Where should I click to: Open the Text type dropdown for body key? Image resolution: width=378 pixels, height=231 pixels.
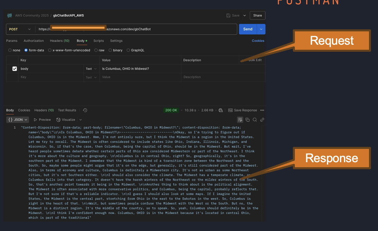[91, 69]
